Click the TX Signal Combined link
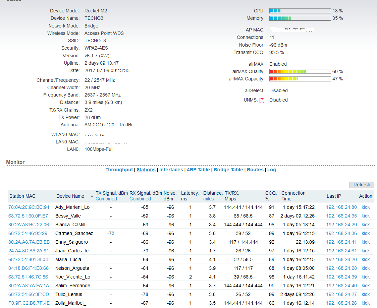The width and height of the screenshot is (377, 308). [106, 199]
